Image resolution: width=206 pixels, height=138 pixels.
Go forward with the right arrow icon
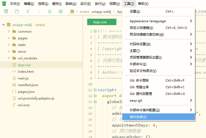pyautogui.click(x=39, y=11)
